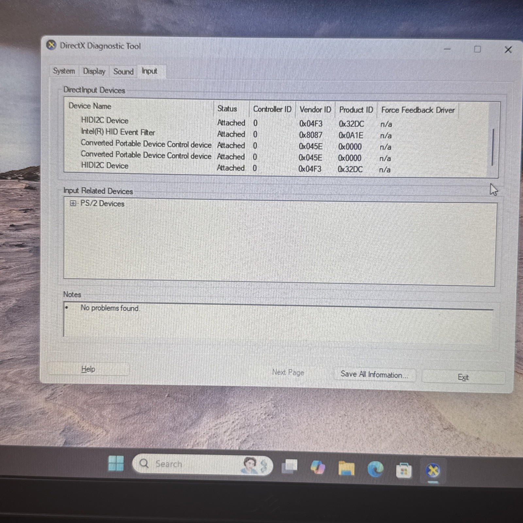523x523 pixels.
Task: Open the Windows Start menu
Action: [116, 464]
